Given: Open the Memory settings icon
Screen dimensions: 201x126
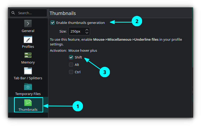Looking at the screenshot, I should [28, 55].
